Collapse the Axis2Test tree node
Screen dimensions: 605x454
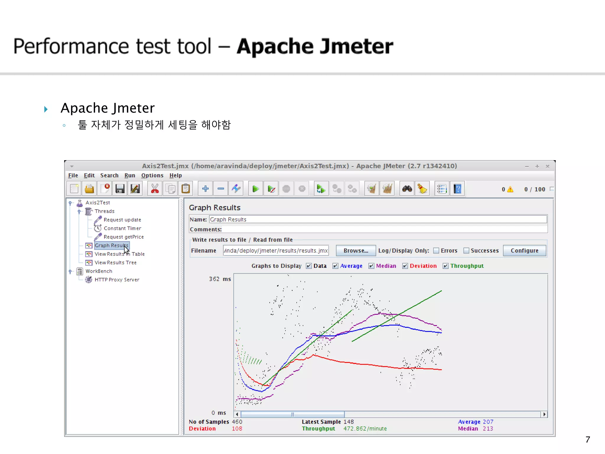coord(70,203)
